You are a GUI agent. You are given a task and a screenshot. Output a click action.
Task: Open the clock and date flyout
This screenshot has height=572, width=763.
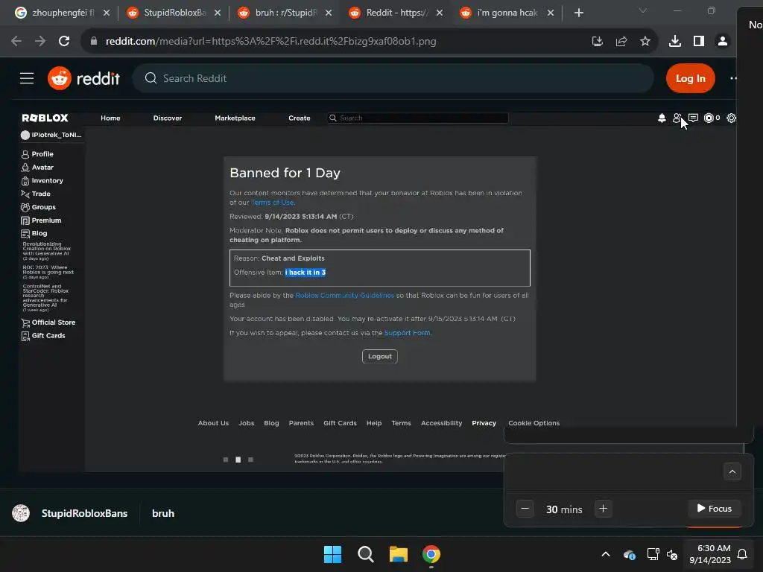[710, 554]
